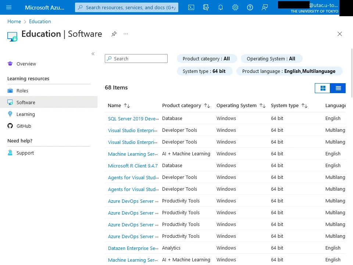Open the Product category filter
The width and height of the screenshot is (353, 265).
point(206,59)
